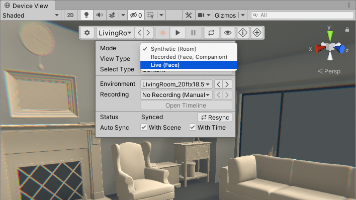Play the simulation
The image size is (356, 200).
click(177, 33)
